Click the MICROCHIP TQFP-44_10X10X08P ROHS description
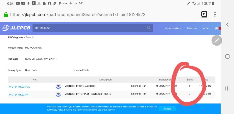 tap(88, 94)
